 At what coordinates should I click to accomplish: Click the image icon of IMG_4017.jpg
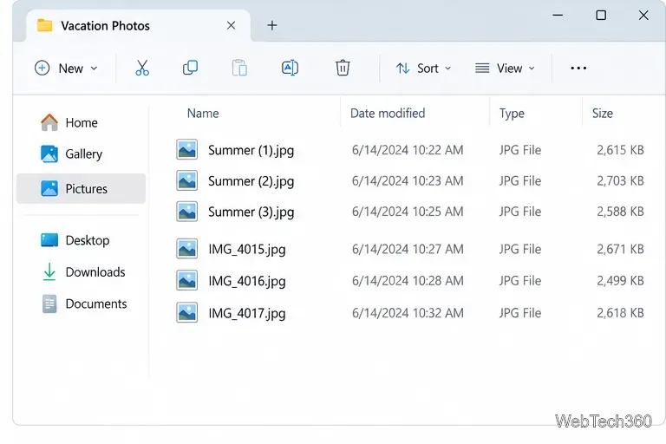(187, 313)
